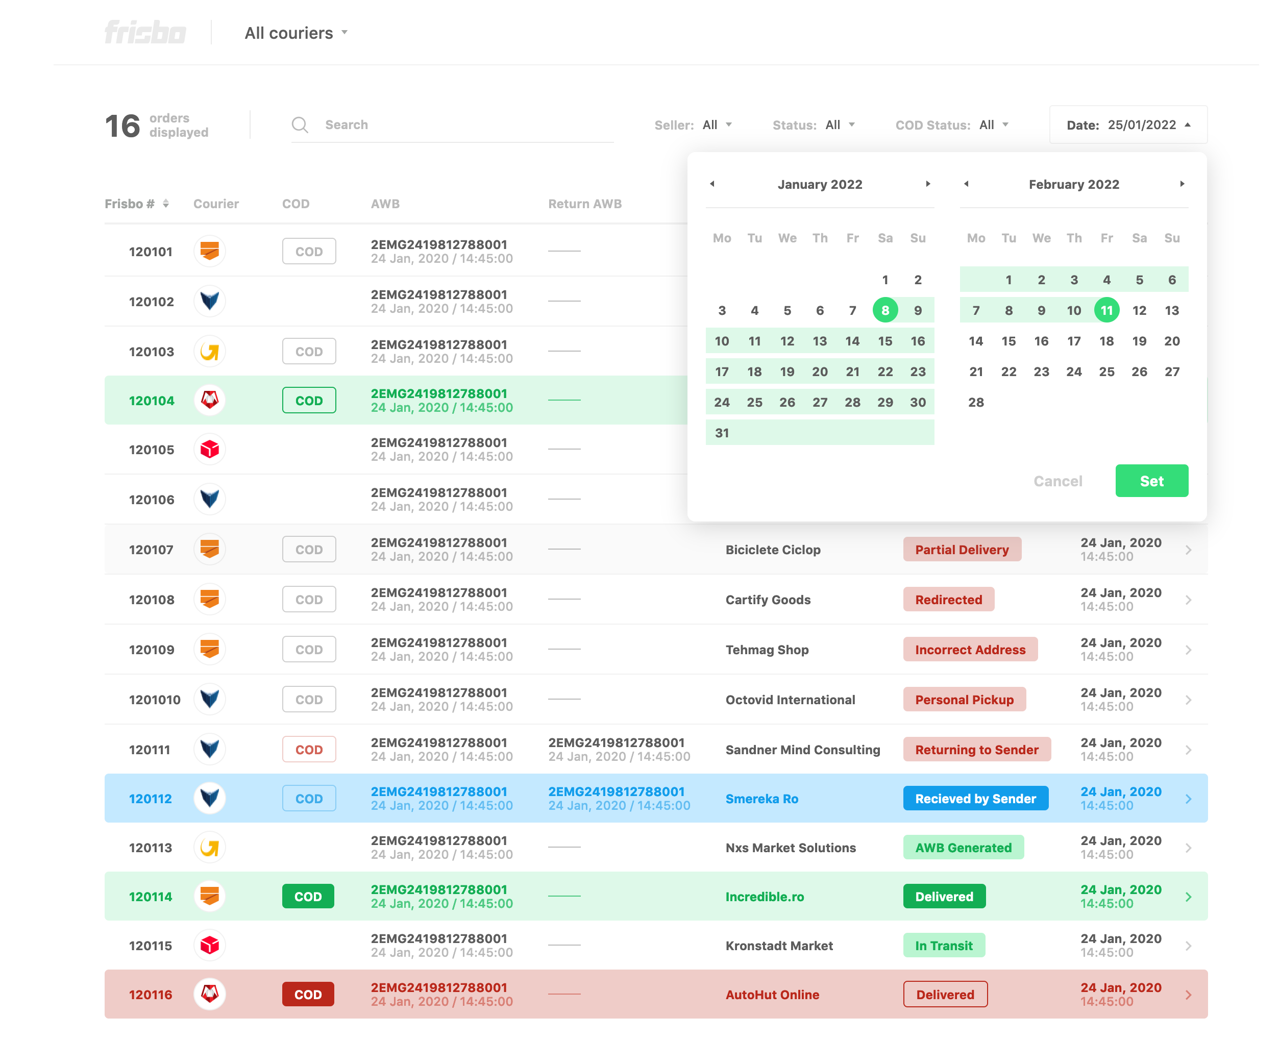Sort by Frisbo # column arrows
Image resolution: width=1279 pixels, height=1041 pixels.
(x=165, y=204)
